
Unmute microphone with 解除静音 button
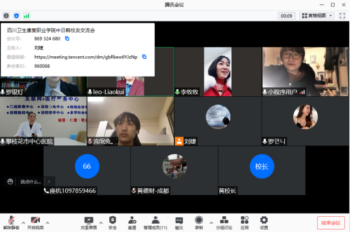click(x=11, y=223)
